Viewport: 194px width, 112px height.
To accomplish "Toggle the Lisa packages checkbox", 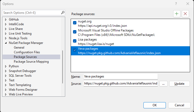I will [75, 41].
